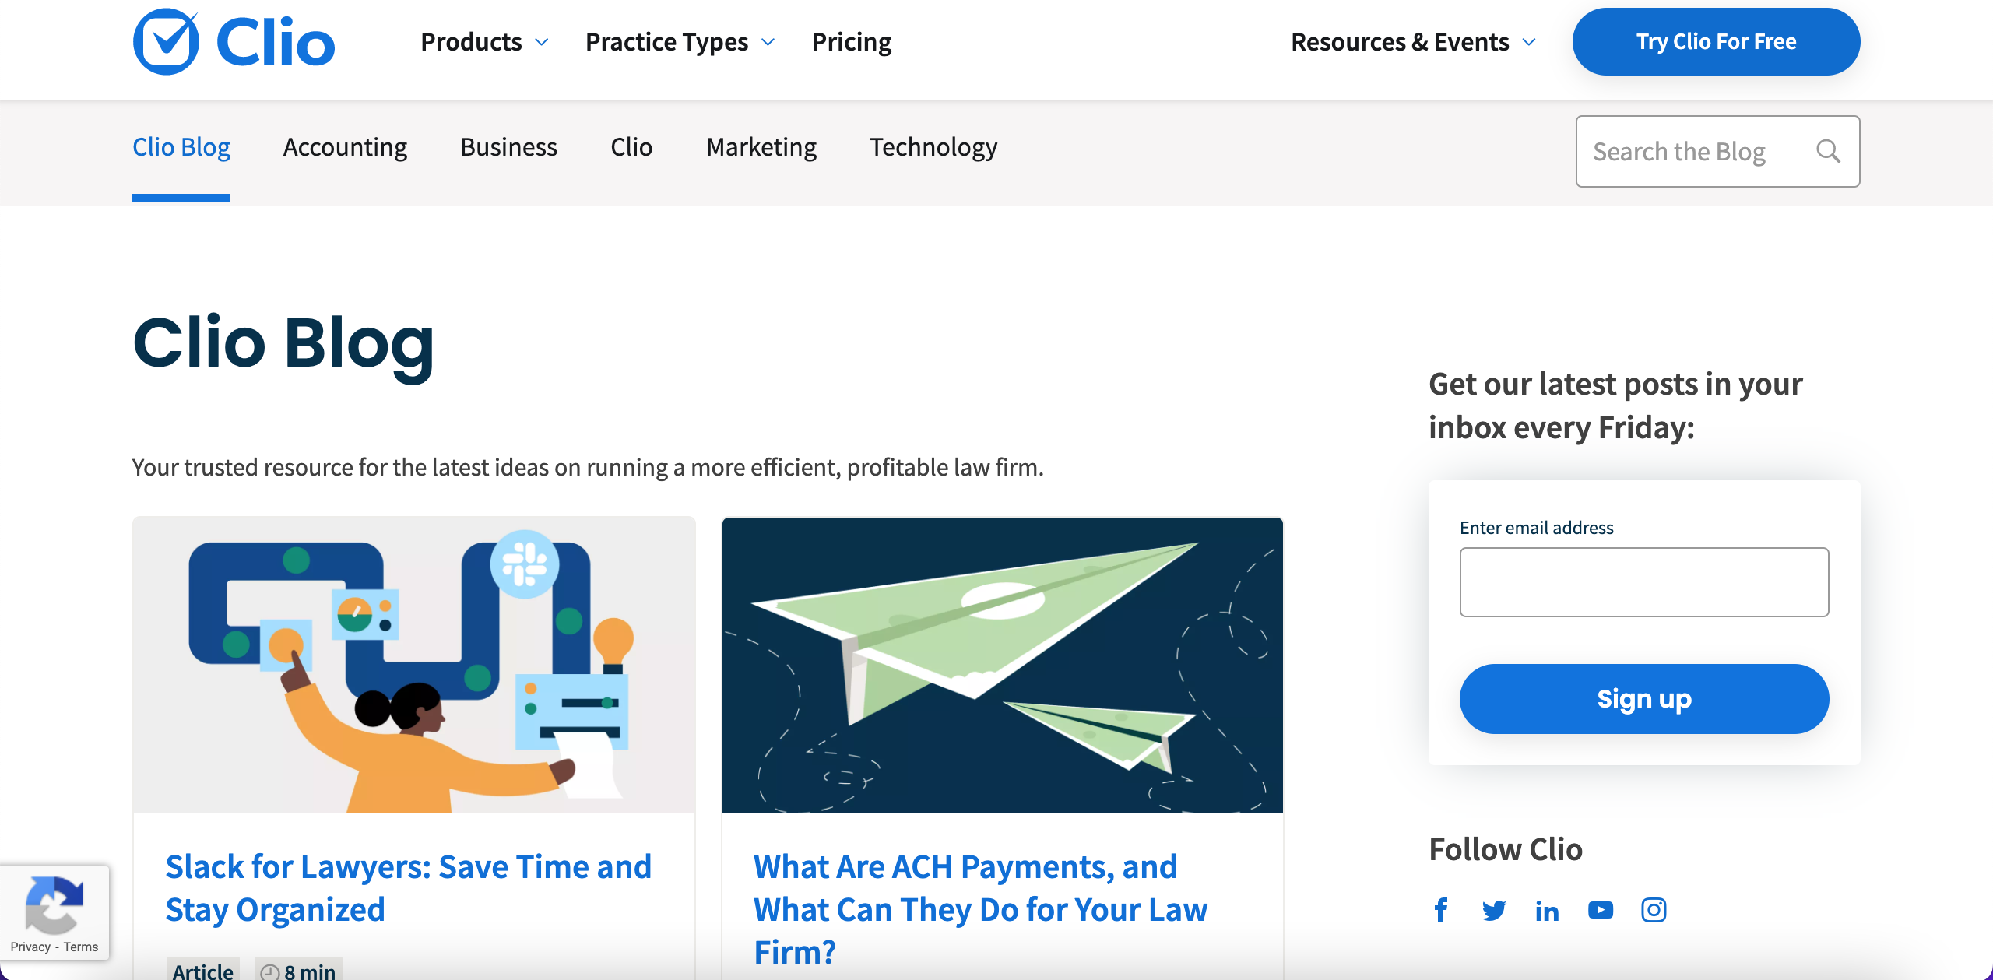Open Clio's Twitter page icon

[x=1494, y=910]
